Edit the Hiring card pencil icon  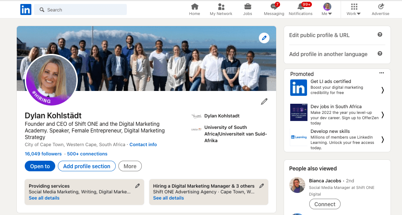tap(262, 186)
